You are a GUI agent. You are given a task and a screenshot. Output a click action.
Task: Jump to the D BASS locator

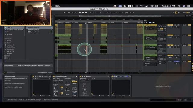coord(126,22)
